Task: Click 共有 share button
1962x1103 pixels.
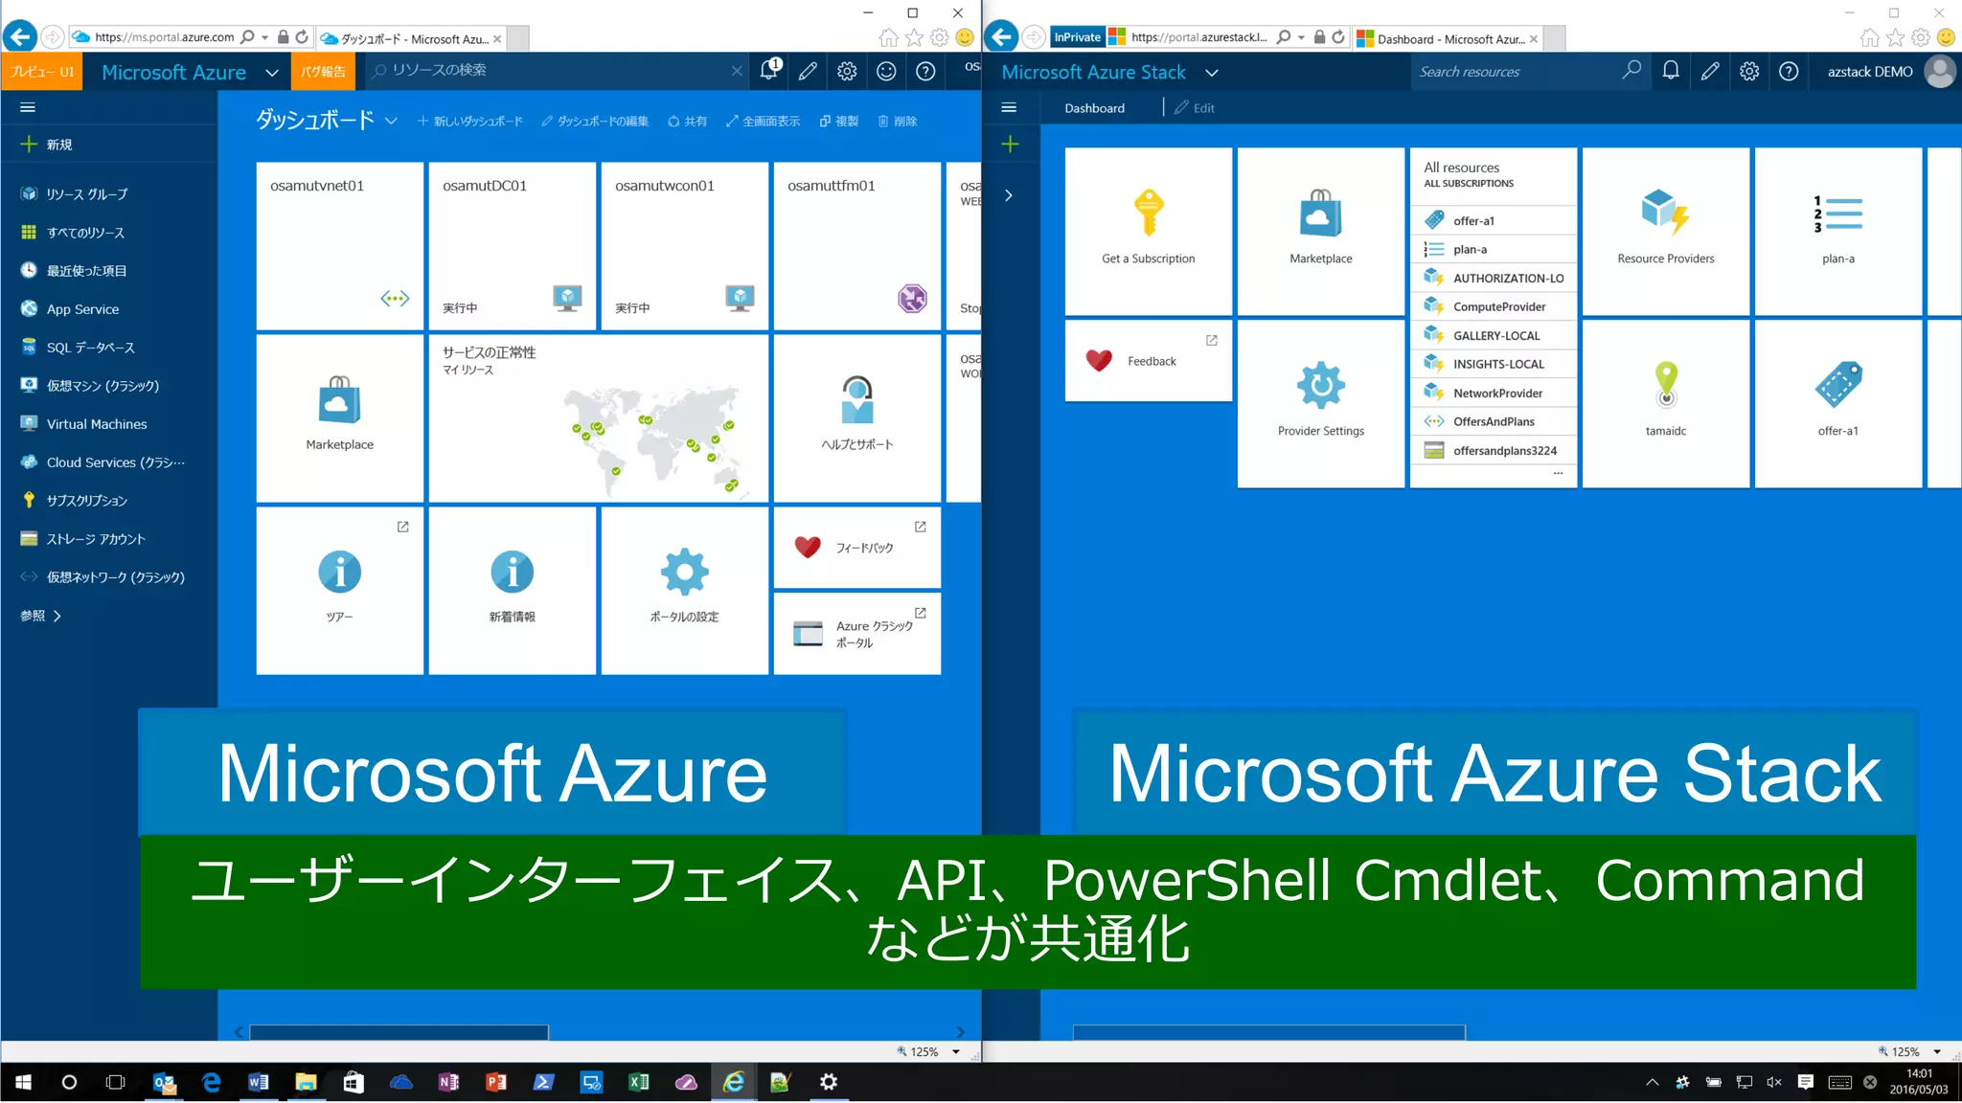Action: coord(687,121)
